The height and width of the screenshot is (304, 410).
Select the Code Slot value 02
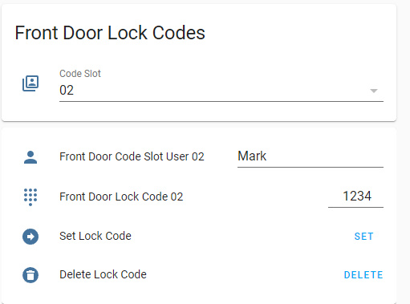click(67, 91)
